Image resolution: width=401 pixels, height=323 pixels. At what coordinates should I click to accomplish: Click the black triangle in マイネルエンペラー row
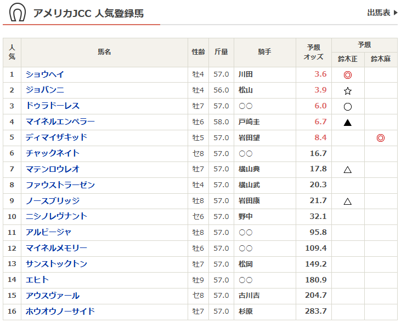pos(347,123)
